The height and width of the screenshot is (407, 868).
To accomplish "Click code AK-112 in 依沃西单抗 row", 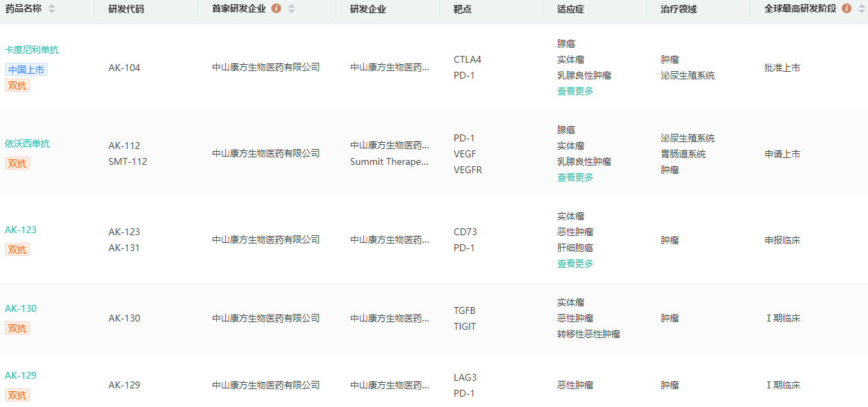I will tap(124, 146).
